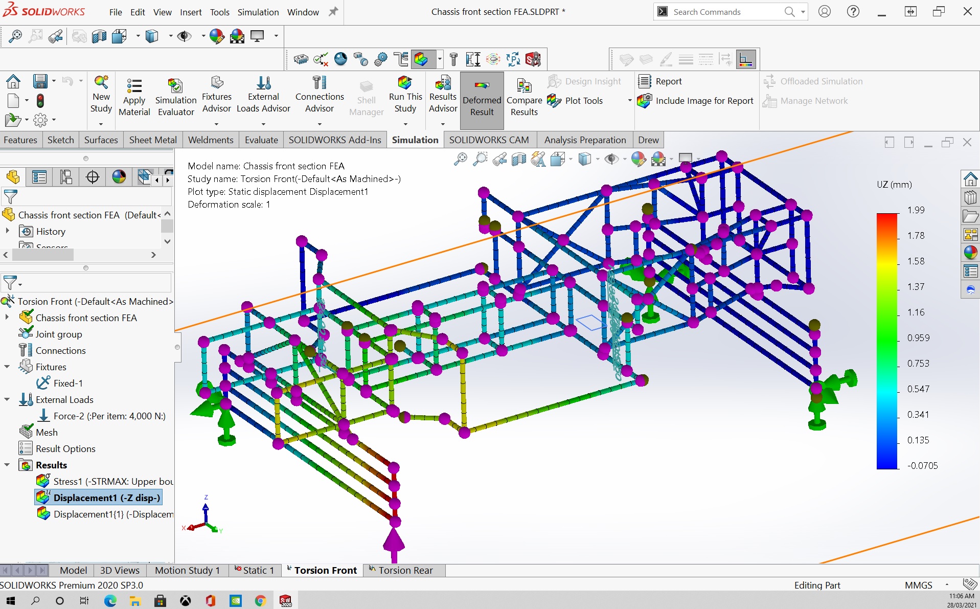980x609 pixels.
Task: Open Fixtures Advisor
Action: (217, 95)
